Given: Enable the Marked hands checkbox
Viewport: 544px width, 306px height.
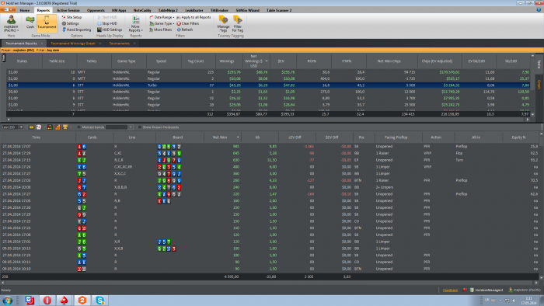Looking at the screenshot, I should 78,127.
